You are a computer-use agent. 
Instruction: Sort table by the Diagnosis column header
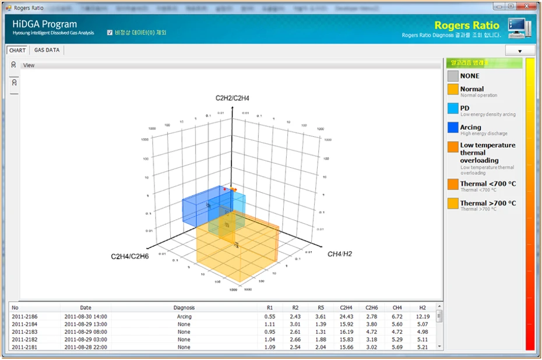tap(184, 308)
